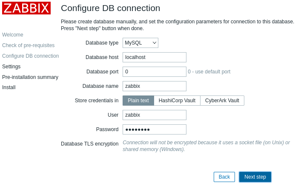
Task: Choose Plain text credentials storage
Action: click(138, 101)
